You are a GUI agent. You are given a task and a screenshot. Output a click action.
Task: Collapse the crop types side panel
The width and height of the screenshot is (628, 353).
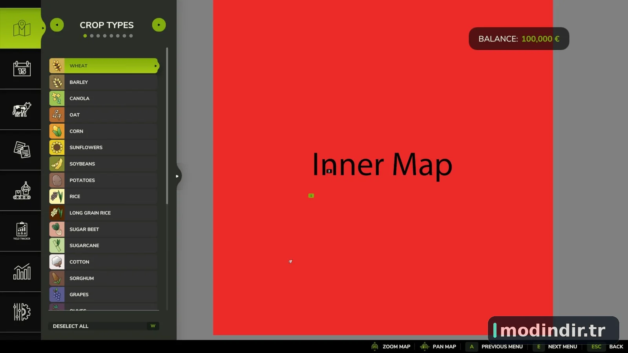click(178, 176)
